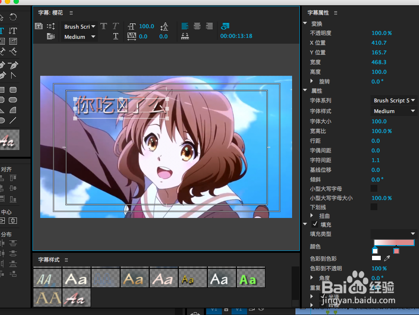The width and height of the screenshot is (419, 315).
Task: Select the Vertical Type tool
Action: click(13, 31)
